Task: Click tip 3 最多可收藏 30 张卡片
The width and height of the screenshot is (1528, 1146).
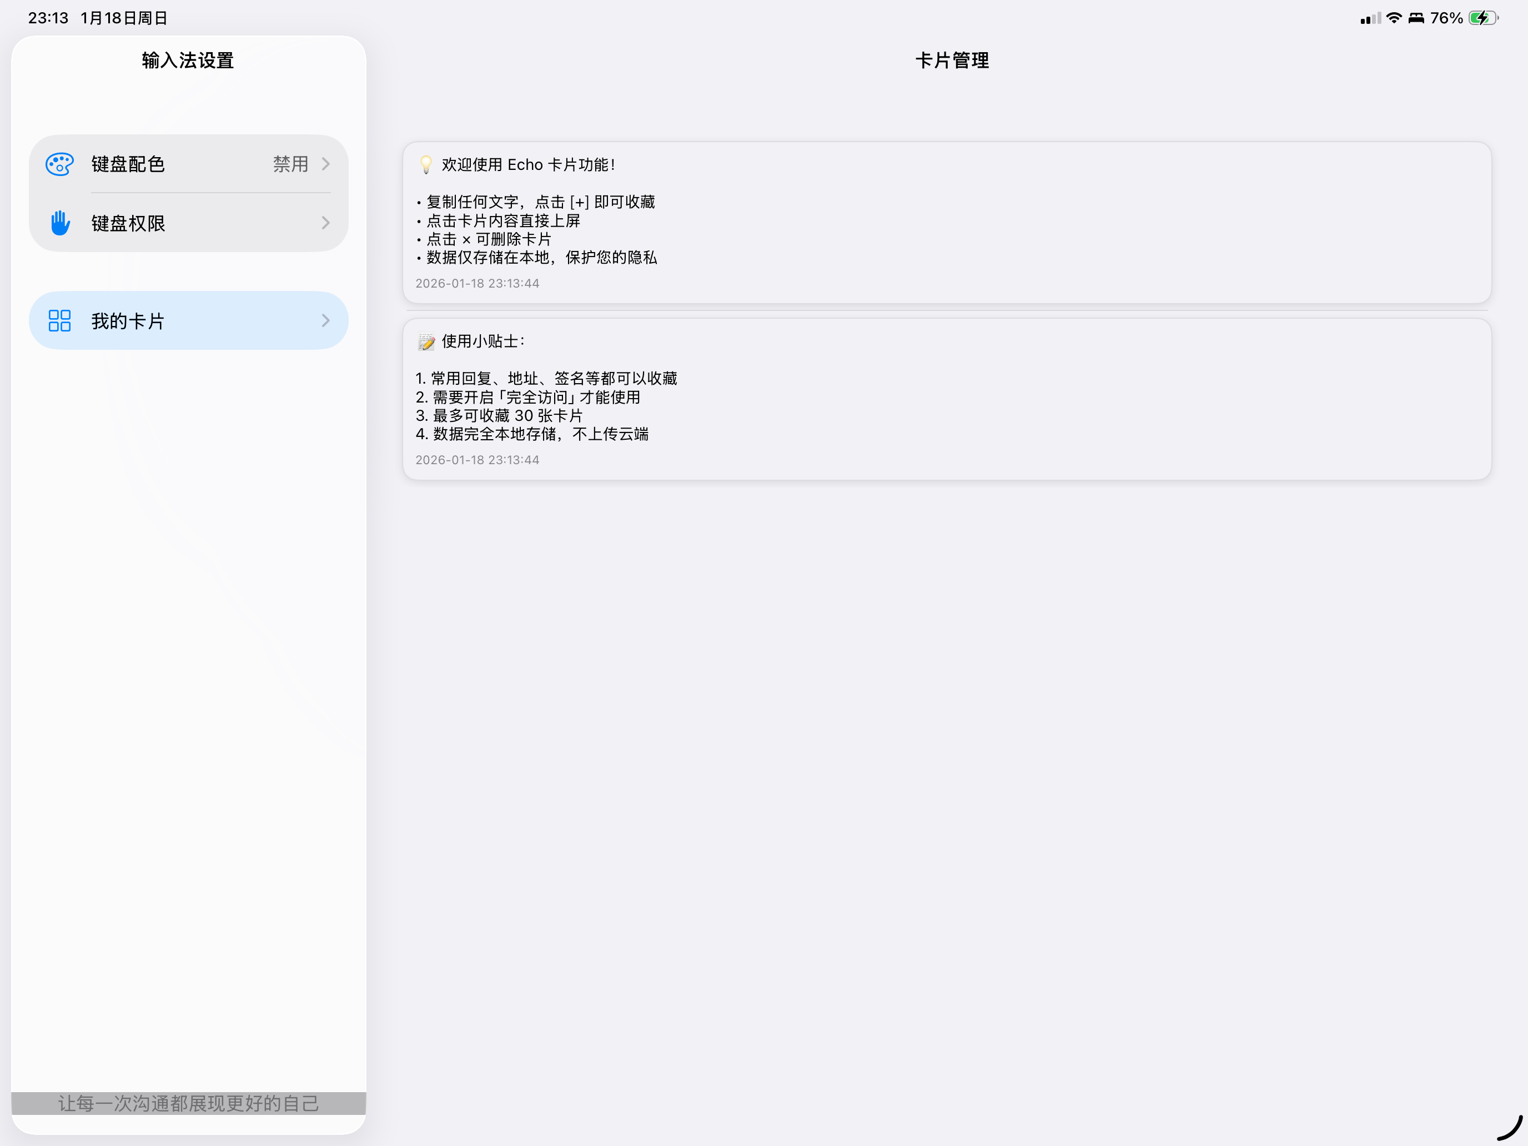Action: tap(500, 416)
